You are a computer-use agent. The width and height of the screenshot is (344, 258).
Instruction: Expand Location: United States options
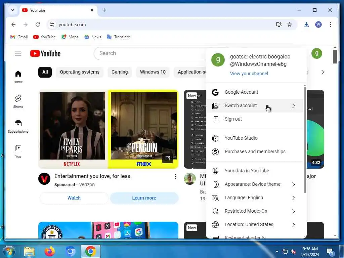tap(255, 225)
